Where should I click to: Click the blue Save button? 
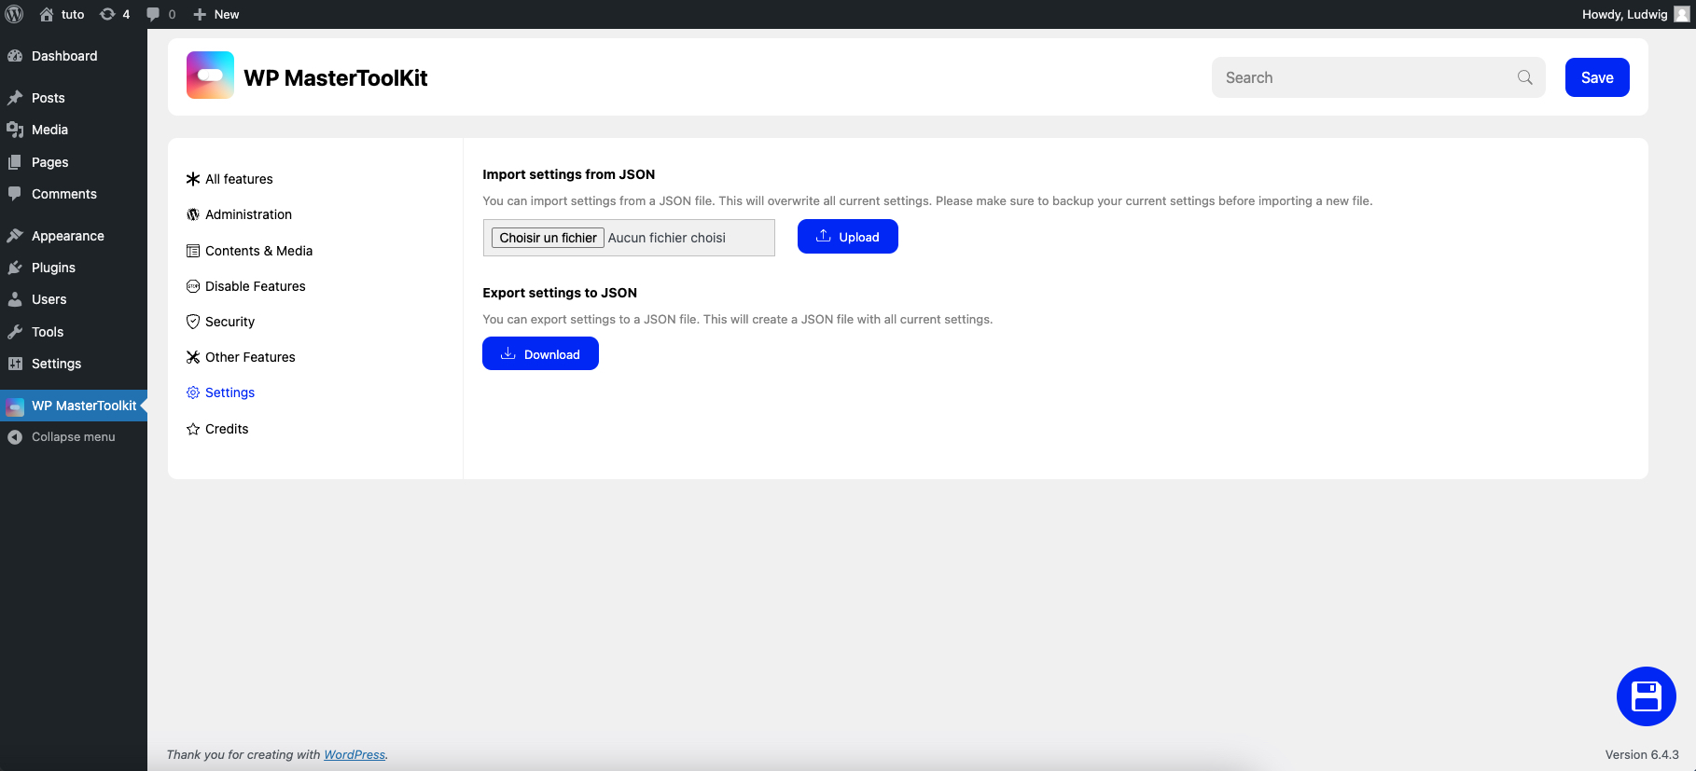click(x=1597, y=77)
